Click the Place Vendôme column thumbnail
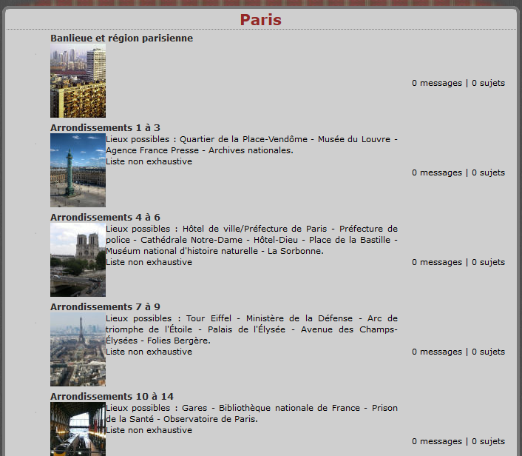This screenshot has height=456, width=522. [78, 170]
